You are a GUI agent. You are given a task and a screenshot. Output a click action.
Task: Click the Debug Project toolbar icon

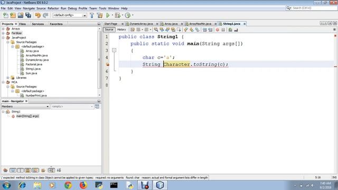point(117,15)
